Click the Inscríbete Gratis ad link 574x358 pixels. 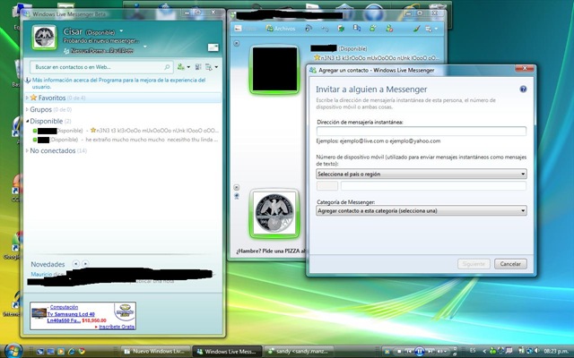117,327
